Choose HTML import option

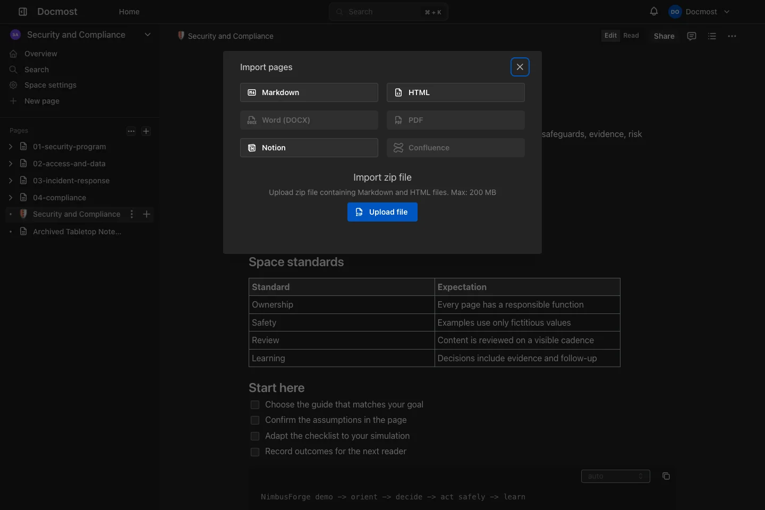coord(456,92)
